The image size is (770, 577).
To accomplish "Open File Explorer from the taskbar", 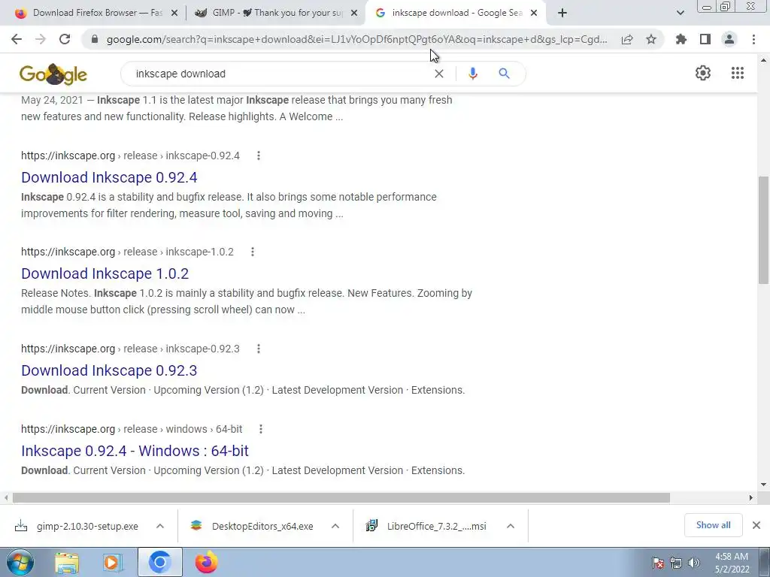I will coord(67,563).
